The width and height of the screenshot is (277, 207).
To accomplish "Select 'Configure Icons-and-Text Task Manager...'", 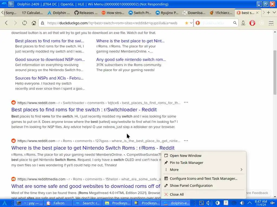I will [203, 178].
